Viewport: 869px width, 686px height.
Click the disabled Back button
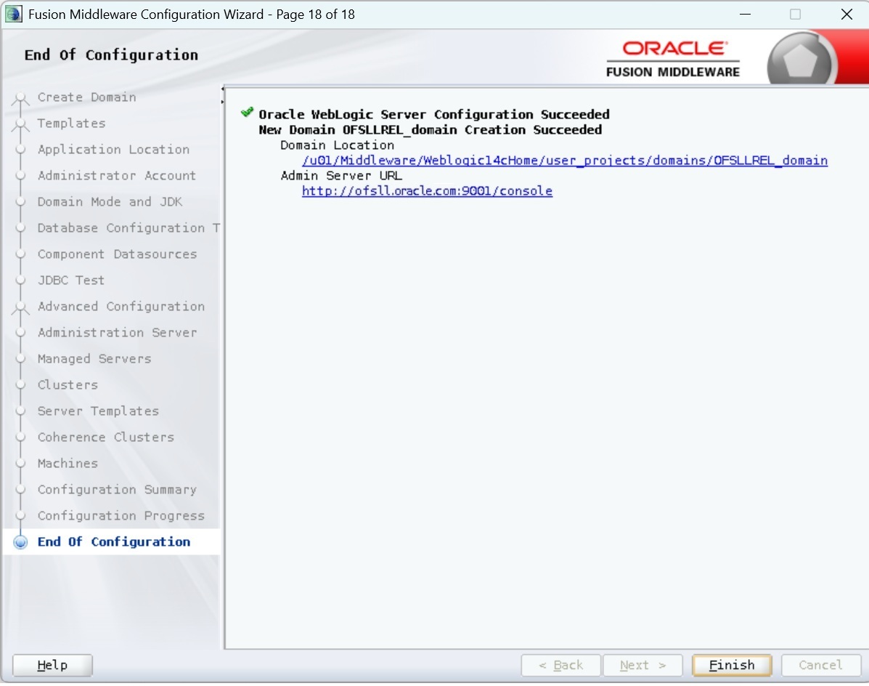tap(560, 665)
